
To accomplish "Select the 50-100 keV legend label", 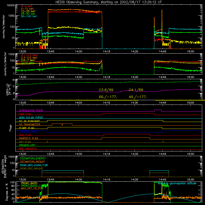I will 29,16.
